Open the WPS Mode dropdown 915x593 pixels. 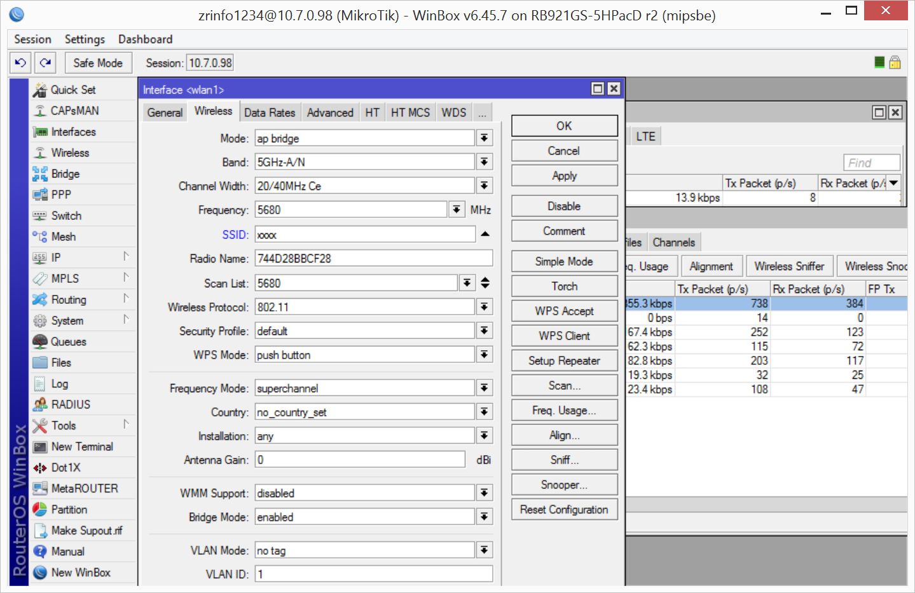tap(485, 355)
